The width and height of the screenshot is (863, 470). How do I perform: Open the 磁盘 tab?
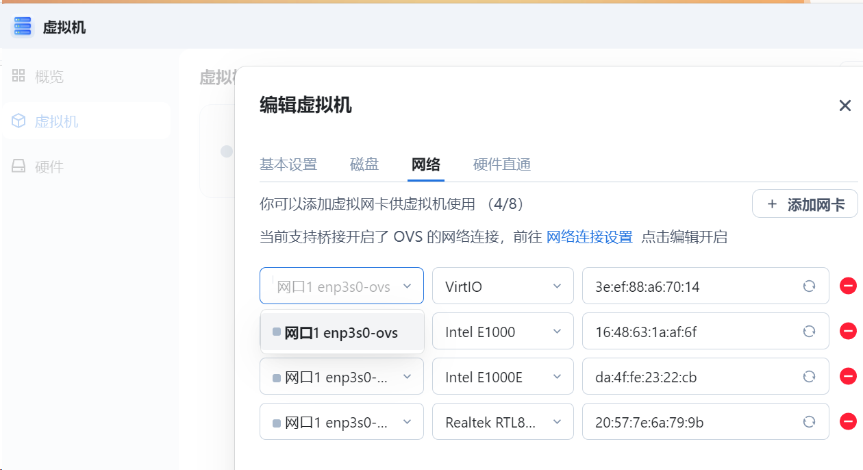pyautogui.click(x=364, y=164)
